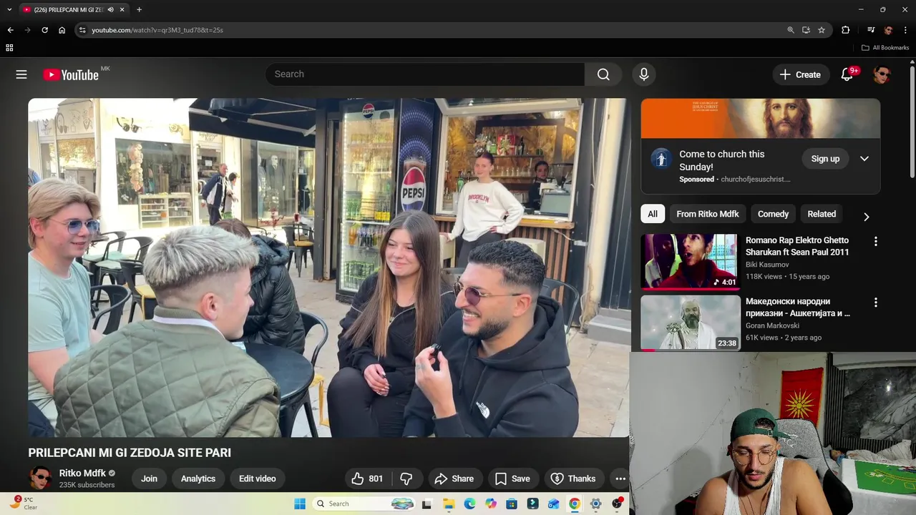The height and width of the screenshot is (515, 916).
Task: Open Chrome extensions puzzle icon
Action: pos(845,30)
